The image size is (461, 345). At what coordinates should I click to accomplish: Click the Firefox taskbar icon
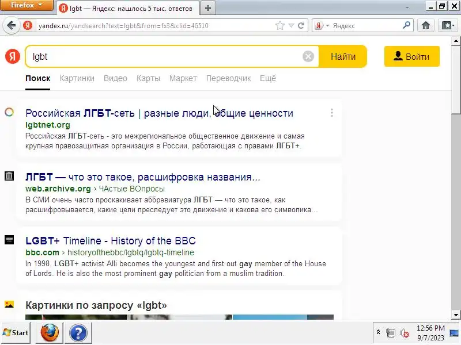click(50, 333)
